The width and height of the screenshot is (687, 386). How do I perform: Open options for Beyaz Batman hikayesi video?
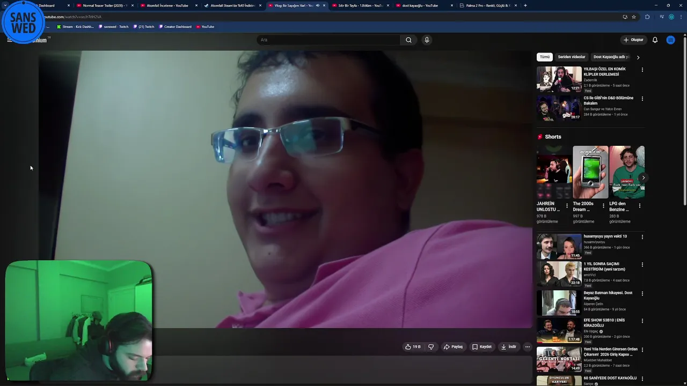[x=642, y=294]
